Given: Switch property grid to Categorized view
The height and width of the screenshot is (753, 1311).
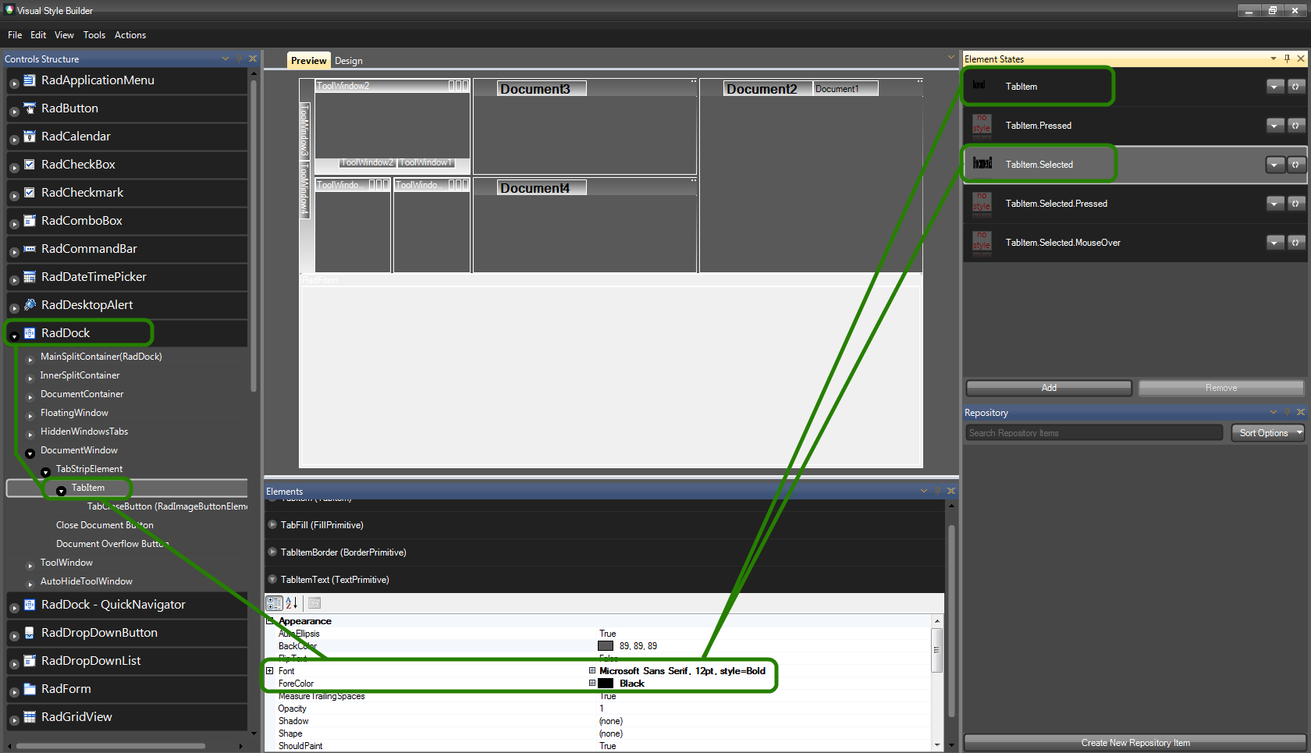Looking at the screenshot, I should point(274,603).
